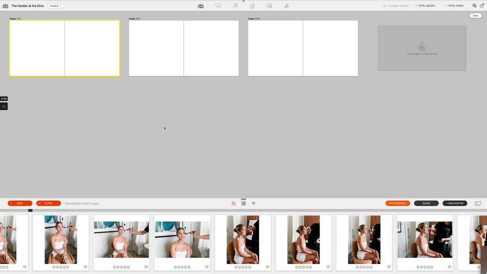
Task: Open the FILTER dropdown
Action: point(48,203)
